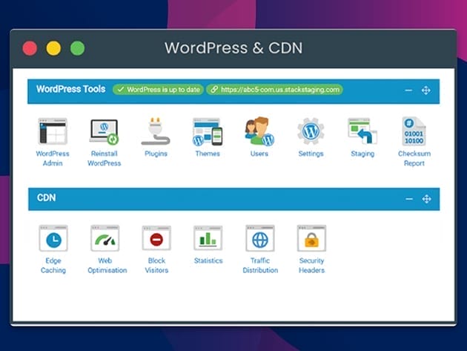Click the CDN panel move handle
The width and height of the screenshot is (467, 351).
tap(426, 199)
